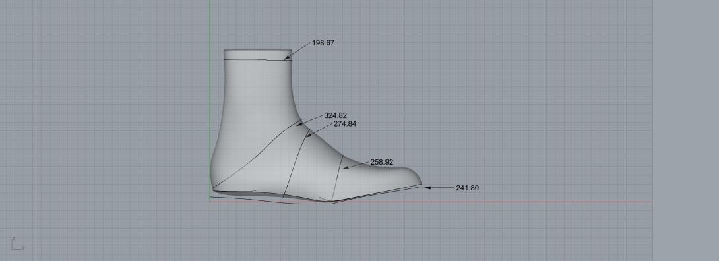Select the 274.84 dimension label
719x261 pixels.
point(344,124)
